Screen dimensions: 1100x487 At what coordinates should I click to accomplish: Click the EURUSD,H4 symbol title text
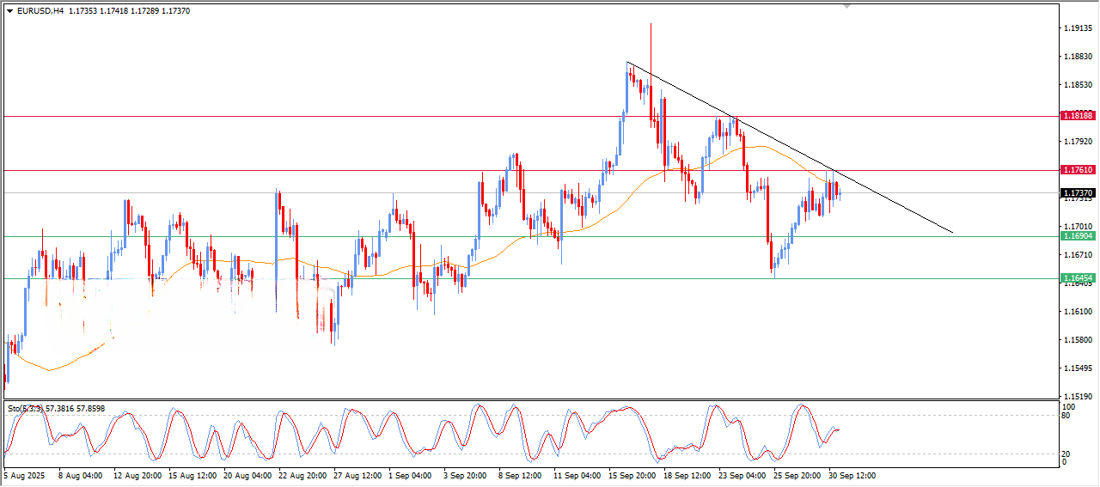coord(40,11)
